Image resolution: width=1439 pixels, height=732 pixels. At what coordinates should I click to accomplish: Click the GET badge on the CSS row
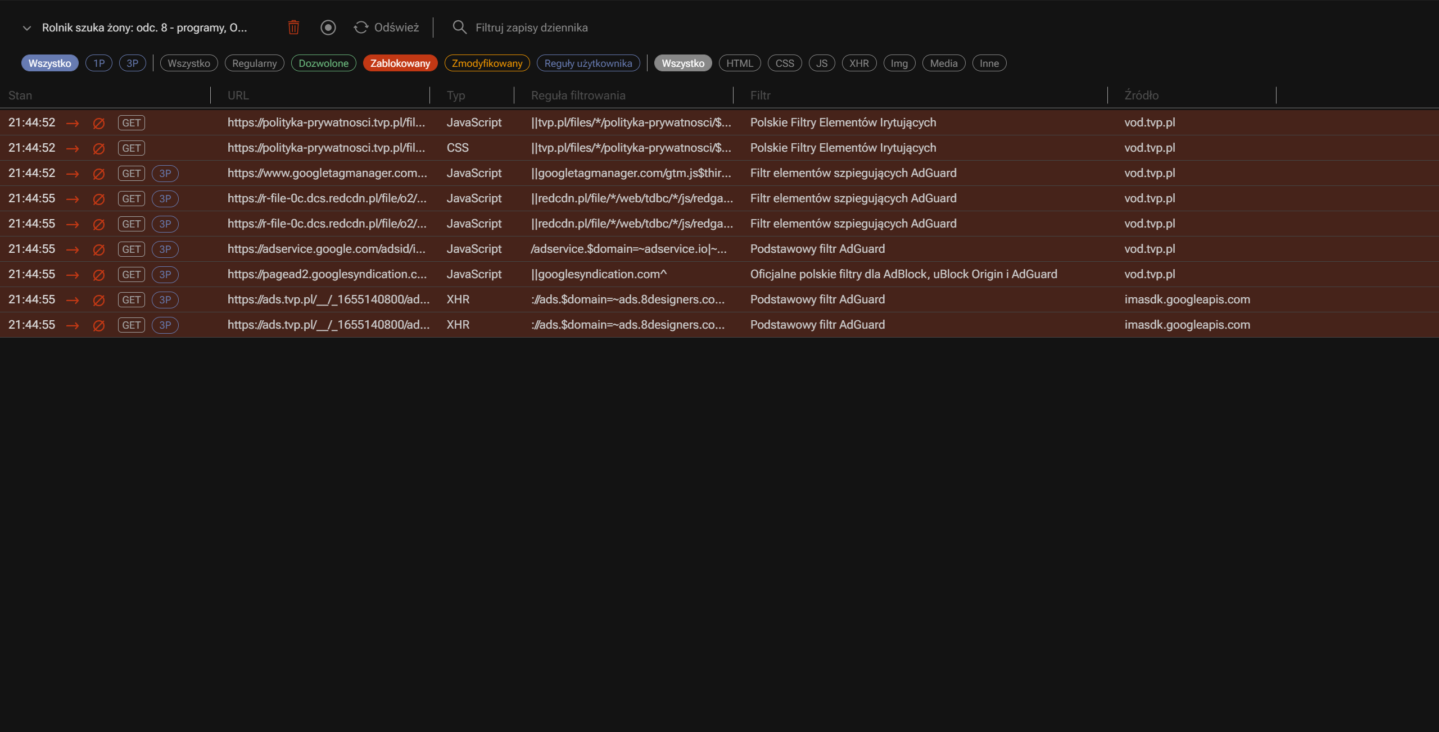pos(131,148)
